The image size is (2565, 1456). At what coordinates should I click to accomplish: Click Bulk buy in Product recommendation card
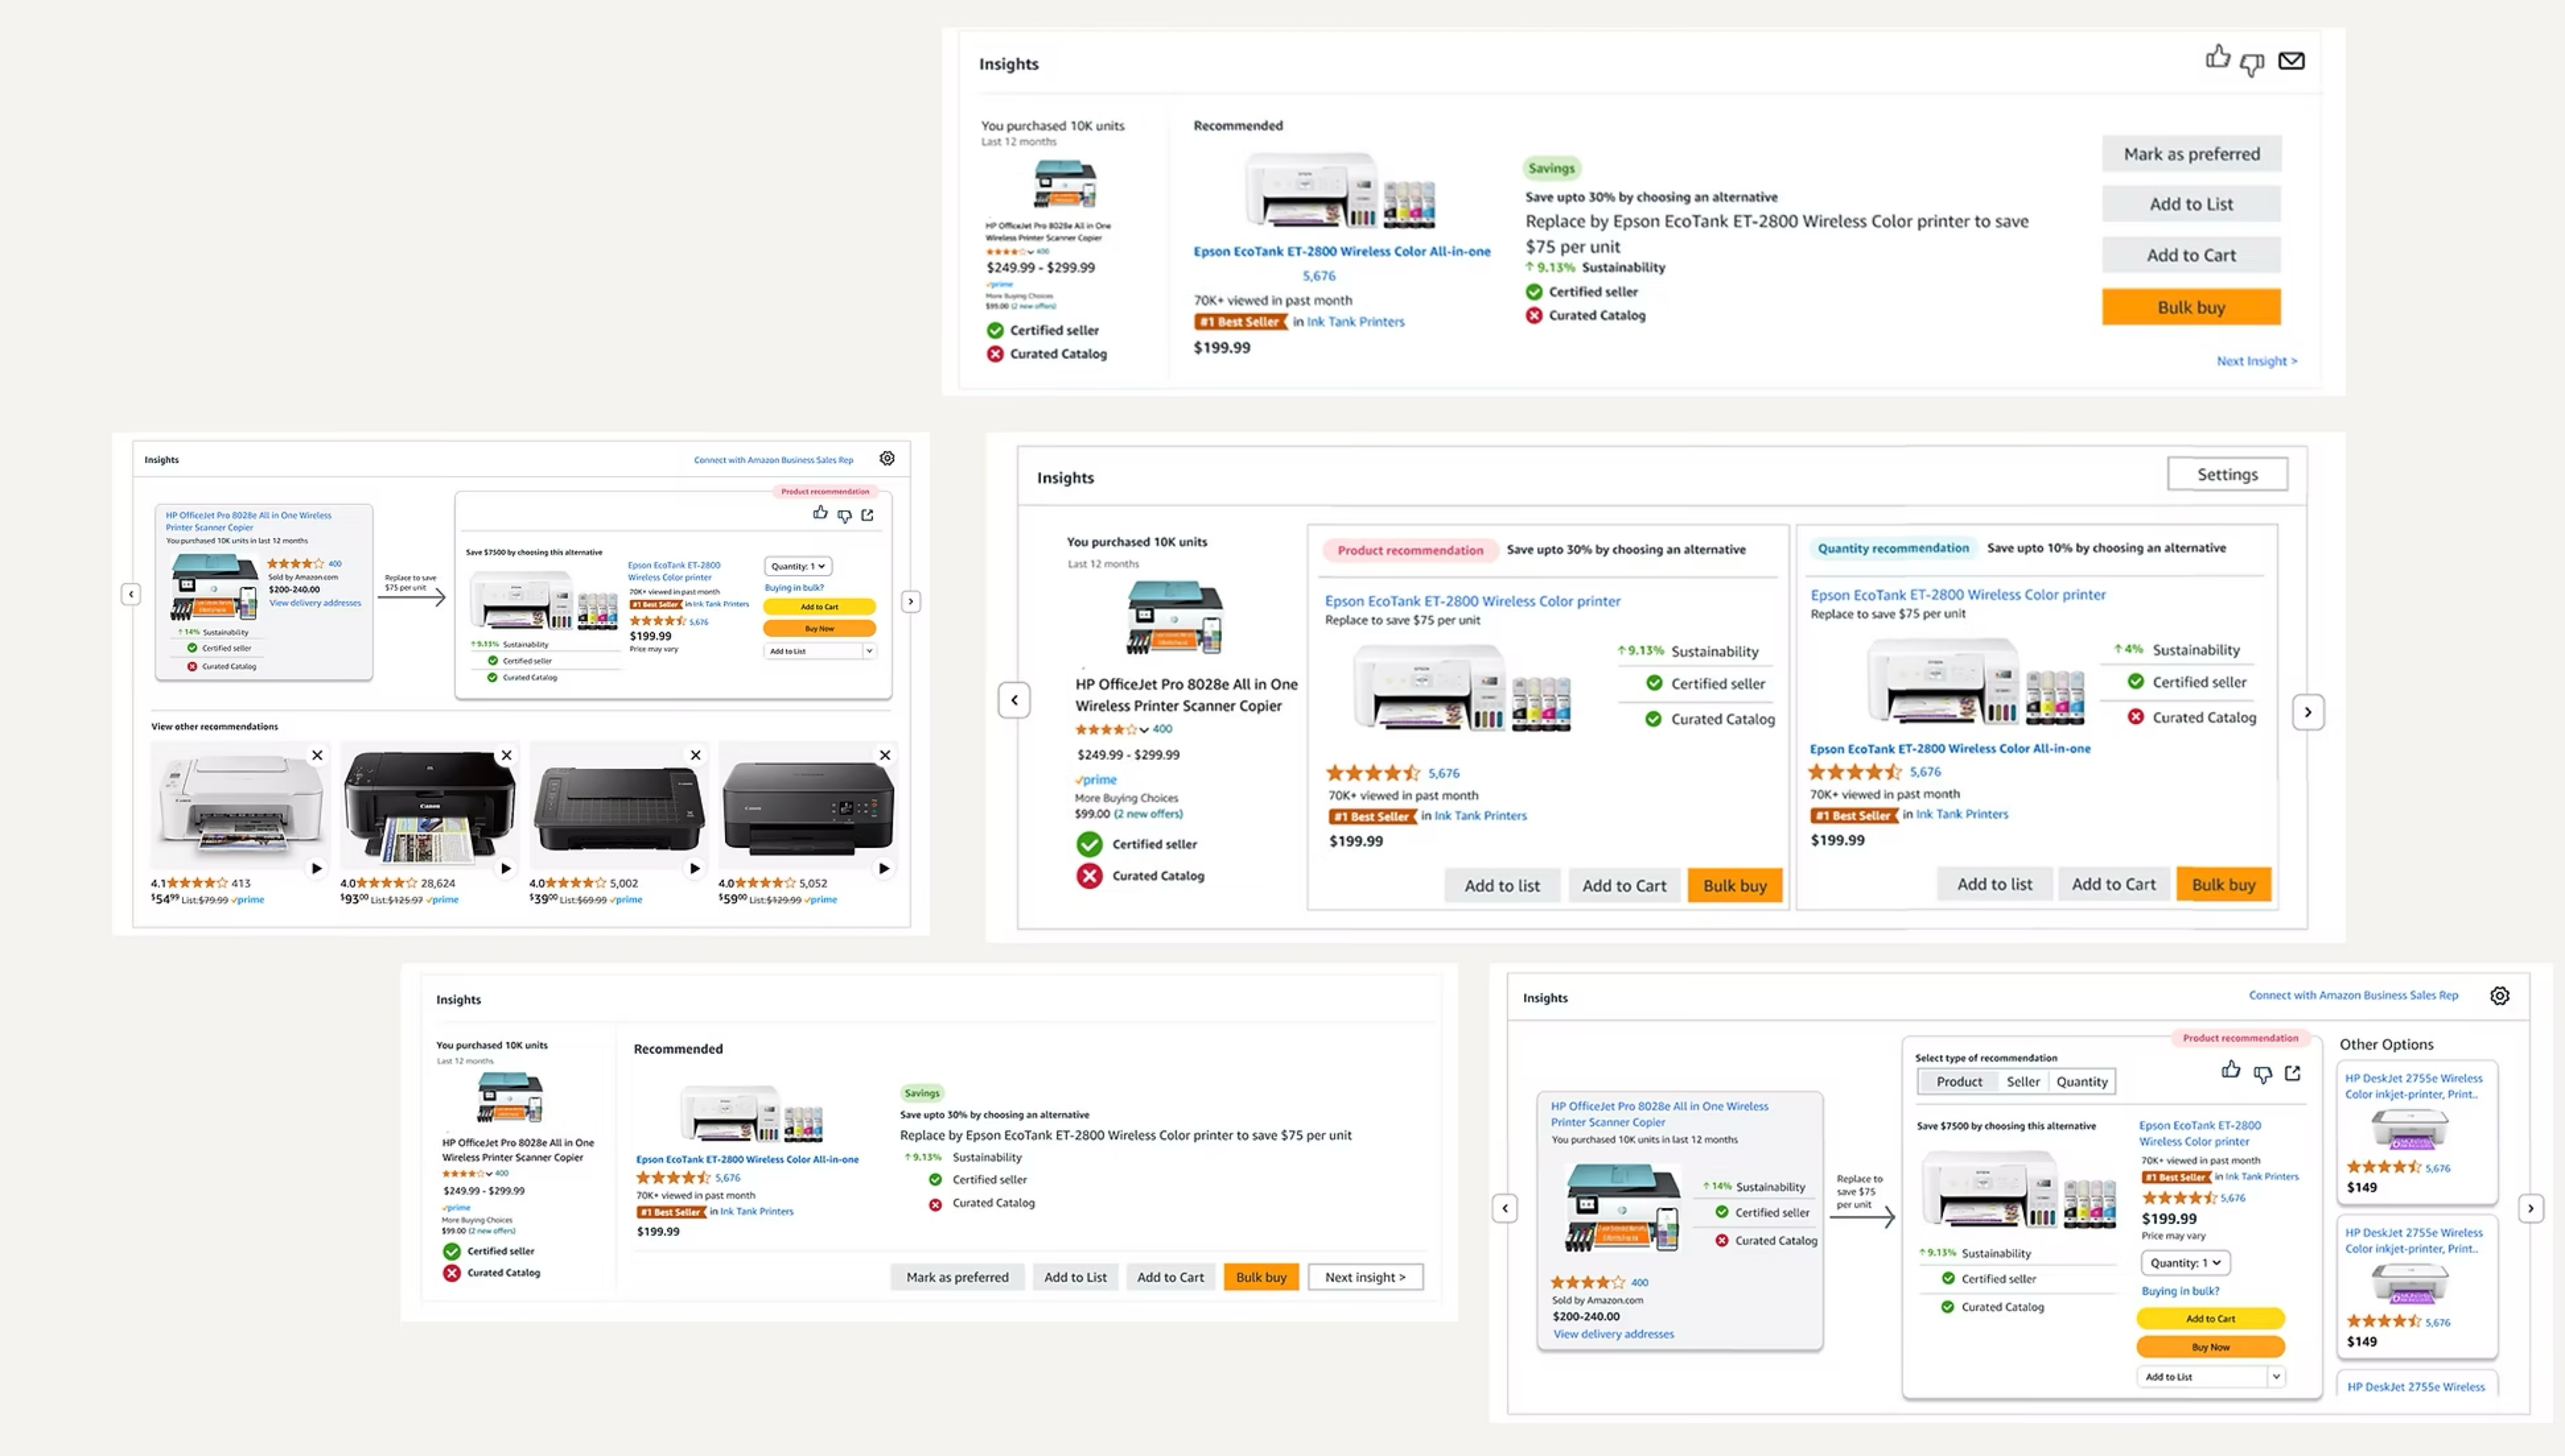click(x=1734, y=885)
